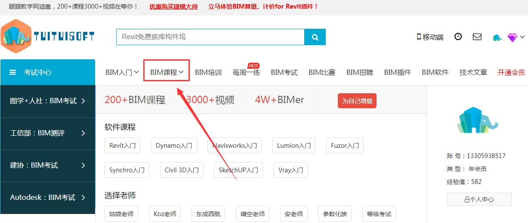Open the clock history icon
Image resolution: width=528 pixels, height=223 pixels.
click(458, 37)
